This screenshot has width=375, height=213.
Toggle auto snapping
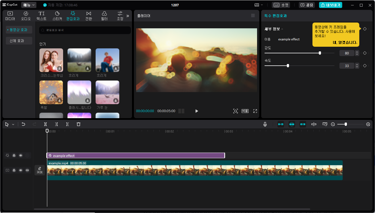(292, 124)
